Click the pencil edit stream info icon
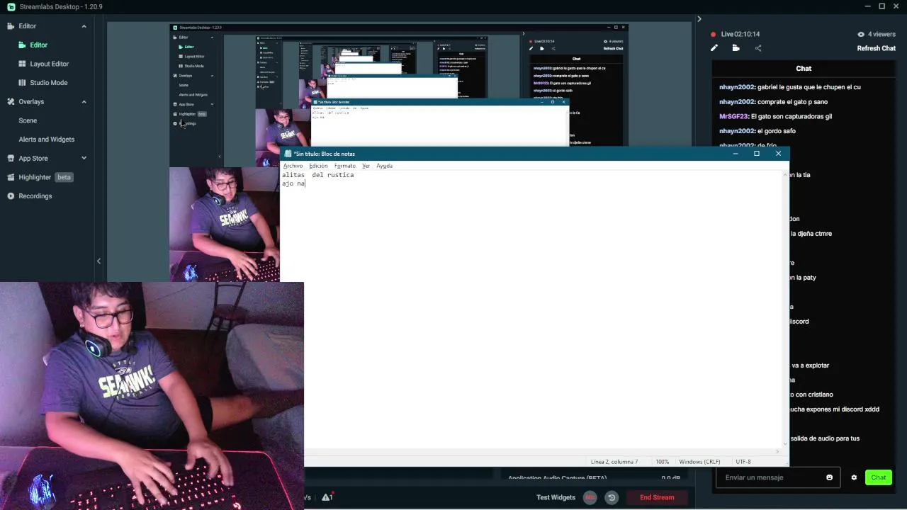 point(714,48)
